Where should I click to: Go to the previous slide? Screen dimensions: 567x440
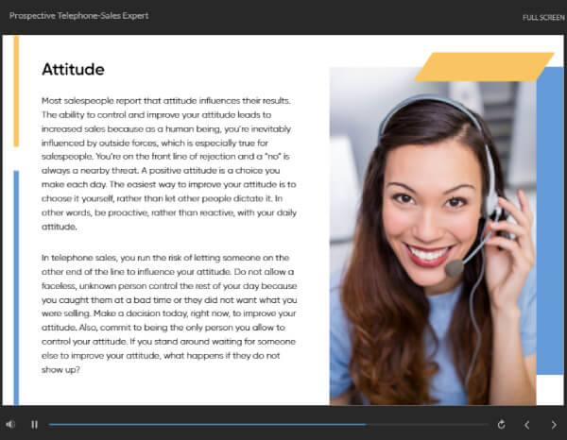coord(527,425)
